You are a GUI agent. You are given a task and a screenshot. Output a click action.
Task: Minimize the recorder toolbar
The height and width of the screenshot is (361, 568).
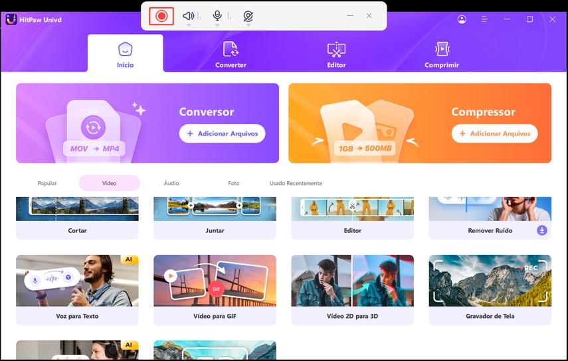(350, 15)
